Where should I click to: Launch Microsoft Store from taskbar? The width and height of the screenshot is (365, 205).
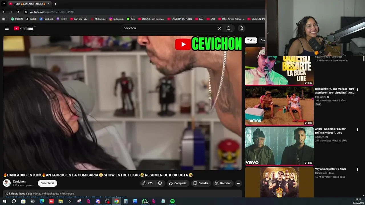point(23,201)
